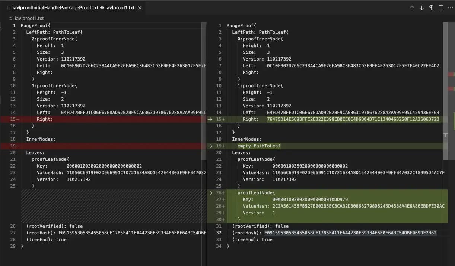Toggle whitespace trimming with the pilcrow icon
The width and height of the screenshot is (455, 266).
pyautogui.click(x=431, y=8)
